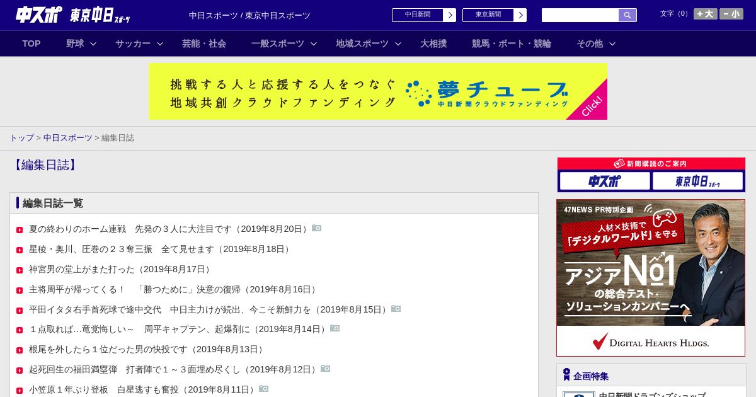Click red bullet icon next to 8月20日 article
756x397 pixels.
[20, 230]
